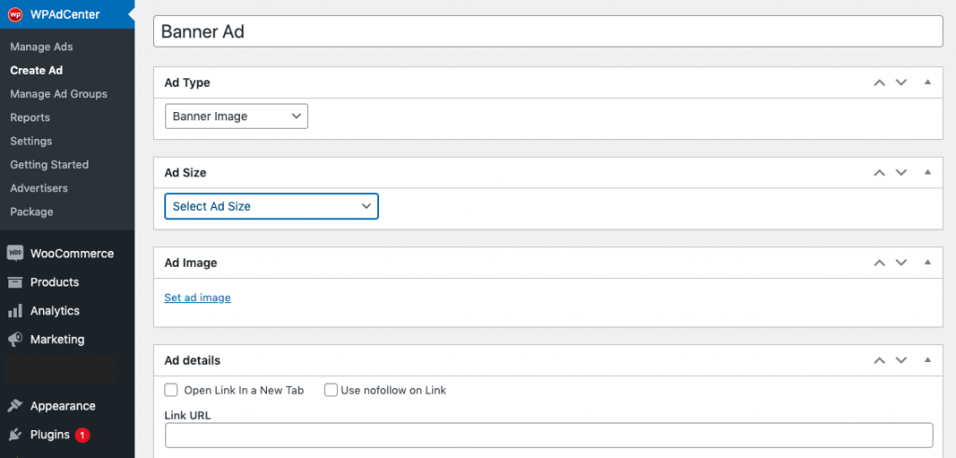Open WooCommerce via its sidebar icon
This screenshot has height=458, width=956.
pyautogui.click(x=15, y=254)
